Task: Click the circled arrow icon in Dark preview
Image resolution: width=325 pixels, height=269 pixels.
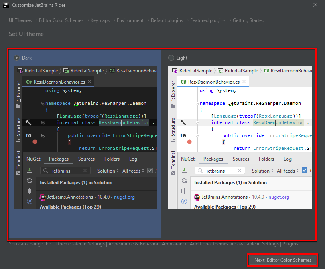Action: point(30,201)
